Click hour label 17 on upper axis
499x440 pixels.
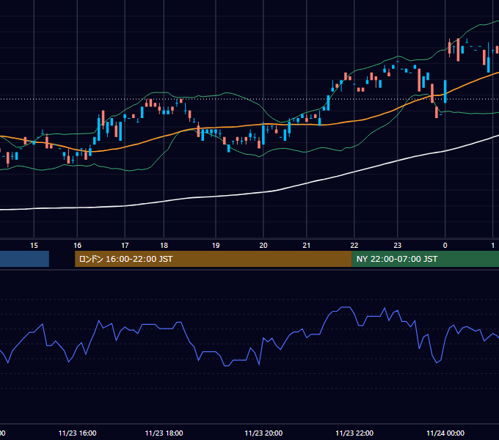pos(125,246)
